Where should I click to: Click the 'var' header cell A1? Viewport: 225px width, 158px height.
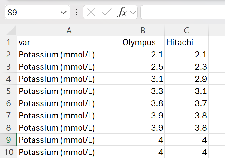(69, 42)
